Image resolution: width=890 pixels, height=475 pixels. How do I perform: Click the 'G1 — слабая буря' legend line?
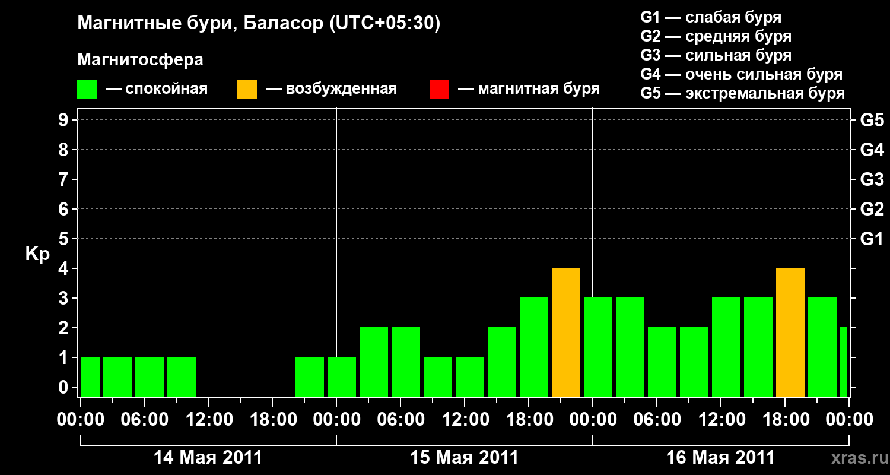711,17
